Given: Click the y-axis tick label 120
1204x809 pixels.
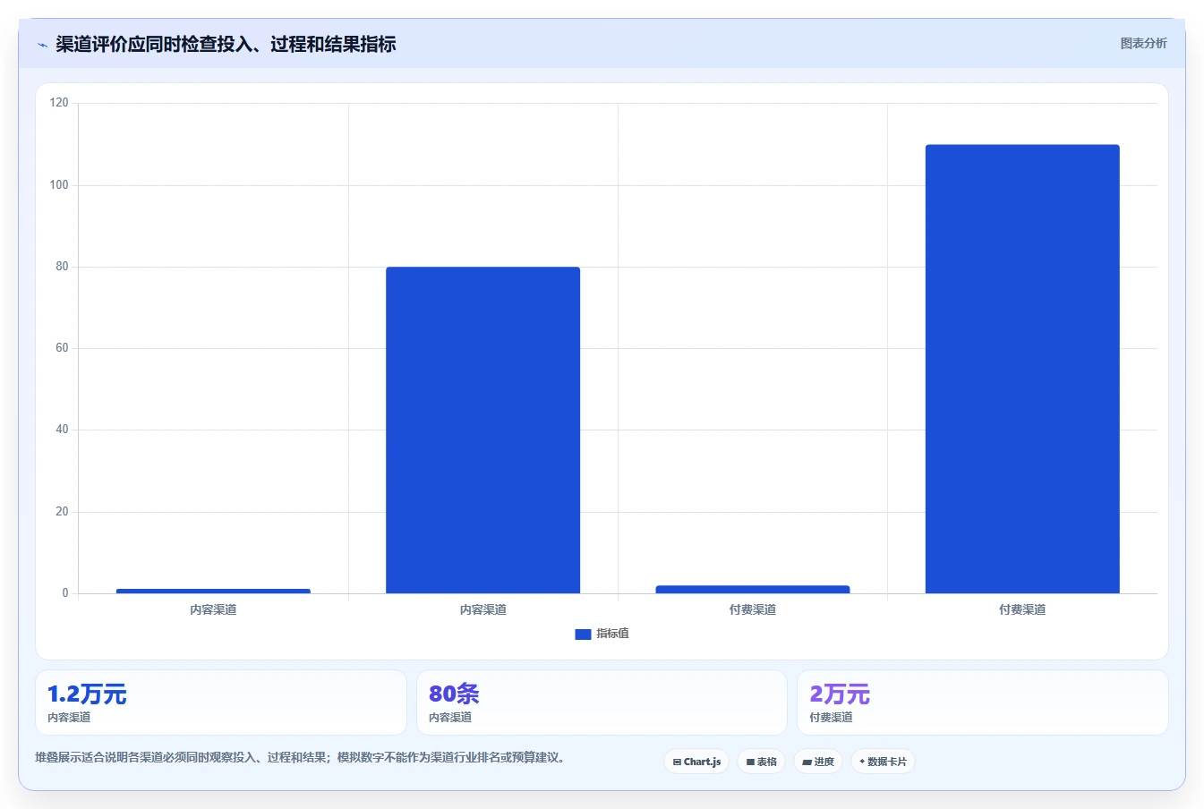Looking at the screenshot, I should click(59, 103).
